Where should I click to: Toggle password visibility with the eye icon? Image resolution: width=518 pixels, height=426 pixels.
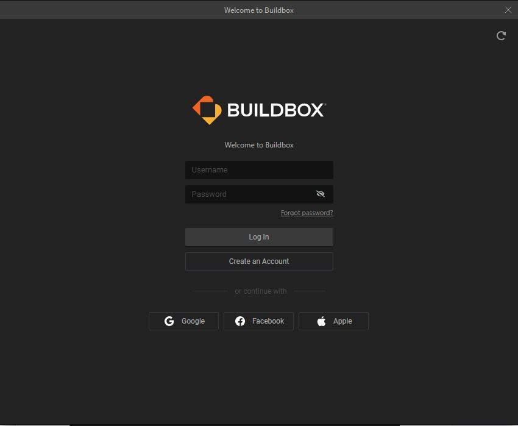321,194
